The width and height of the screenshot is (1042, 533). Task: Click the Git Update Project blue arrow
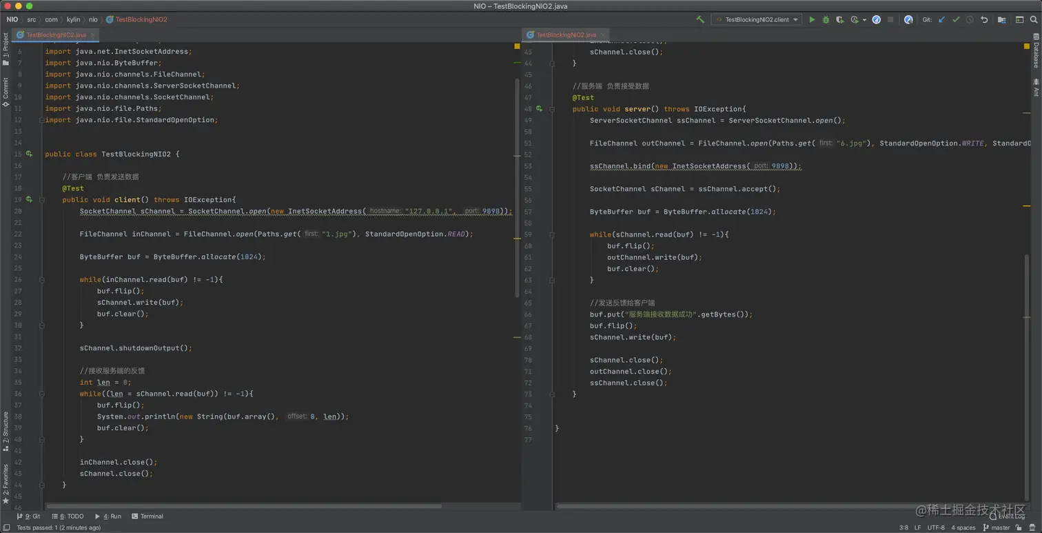pos(941,20)
